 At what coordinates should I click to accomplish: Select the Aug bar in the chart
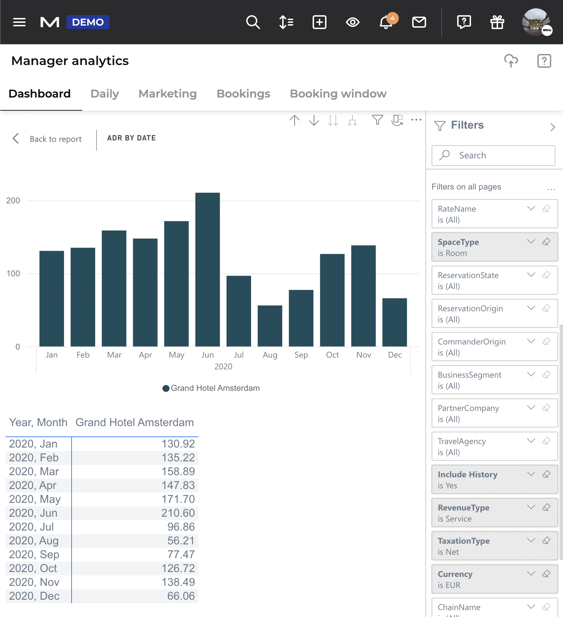pos(270,326)
